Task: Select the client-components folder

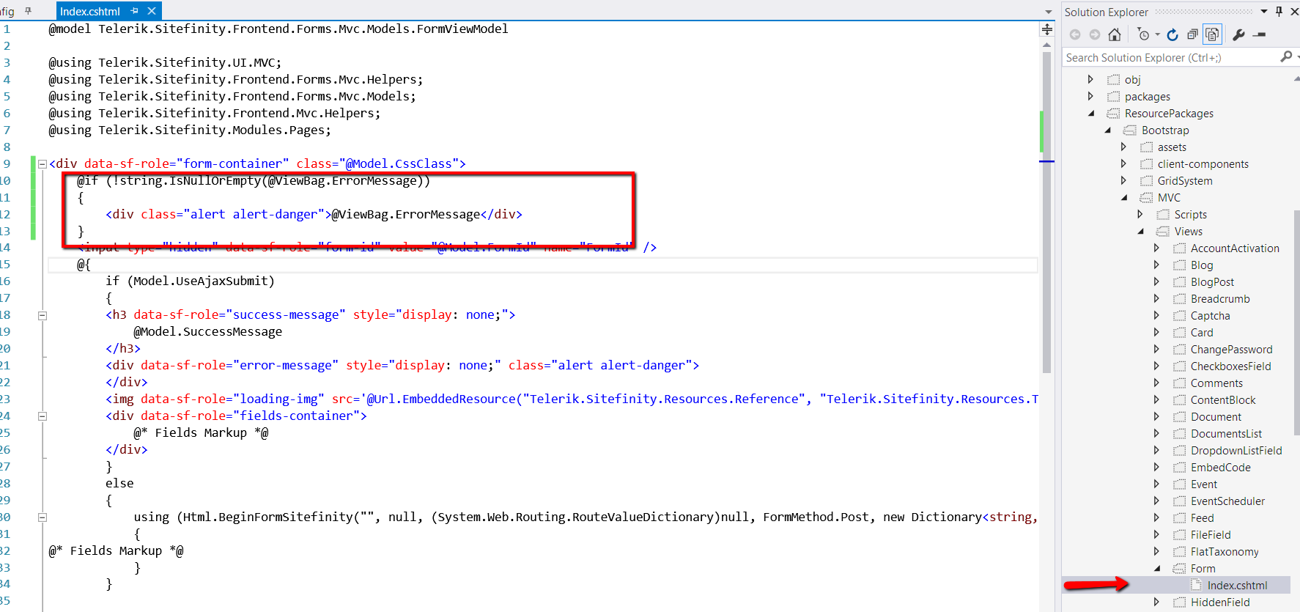Action: pos(1203,164)
